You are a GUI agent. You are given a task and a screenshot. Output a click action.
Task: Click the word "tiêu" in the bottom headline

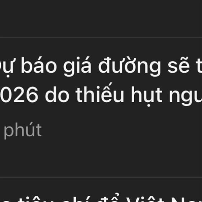point(34,198)
